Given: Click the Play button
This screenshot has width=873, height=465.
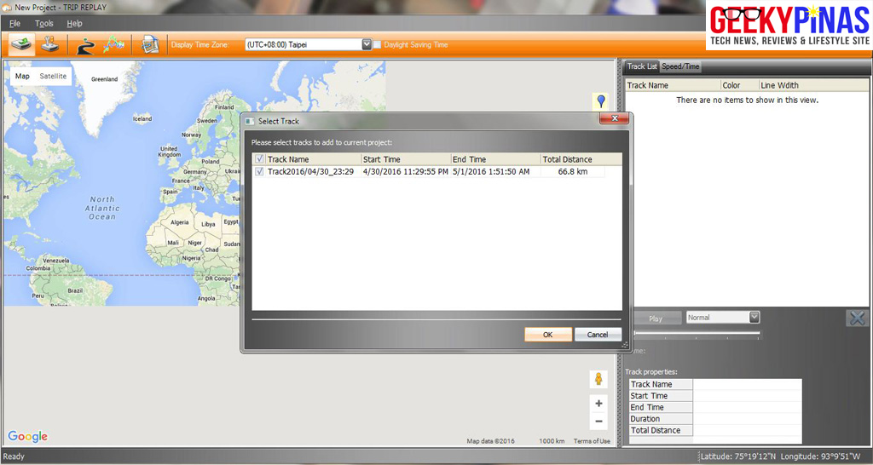Looking at the screenshot, I should pyautogui.click(x=656, y=319).
